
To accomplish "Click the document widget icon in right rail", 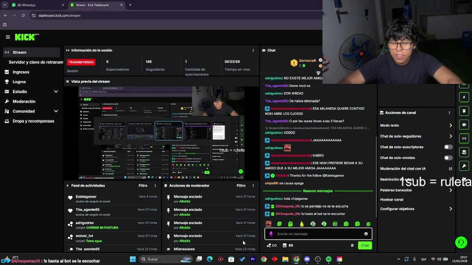I will (x=464, y=111).
